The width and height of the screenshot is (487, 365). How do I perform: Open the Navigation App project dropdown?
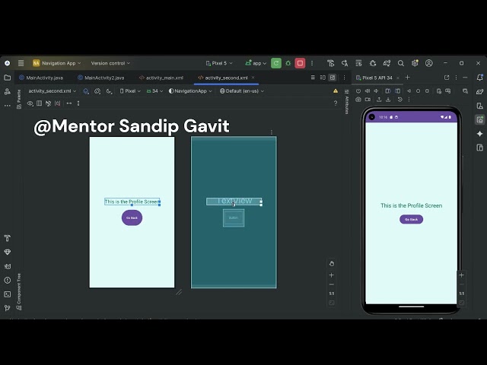pos(57,63)
